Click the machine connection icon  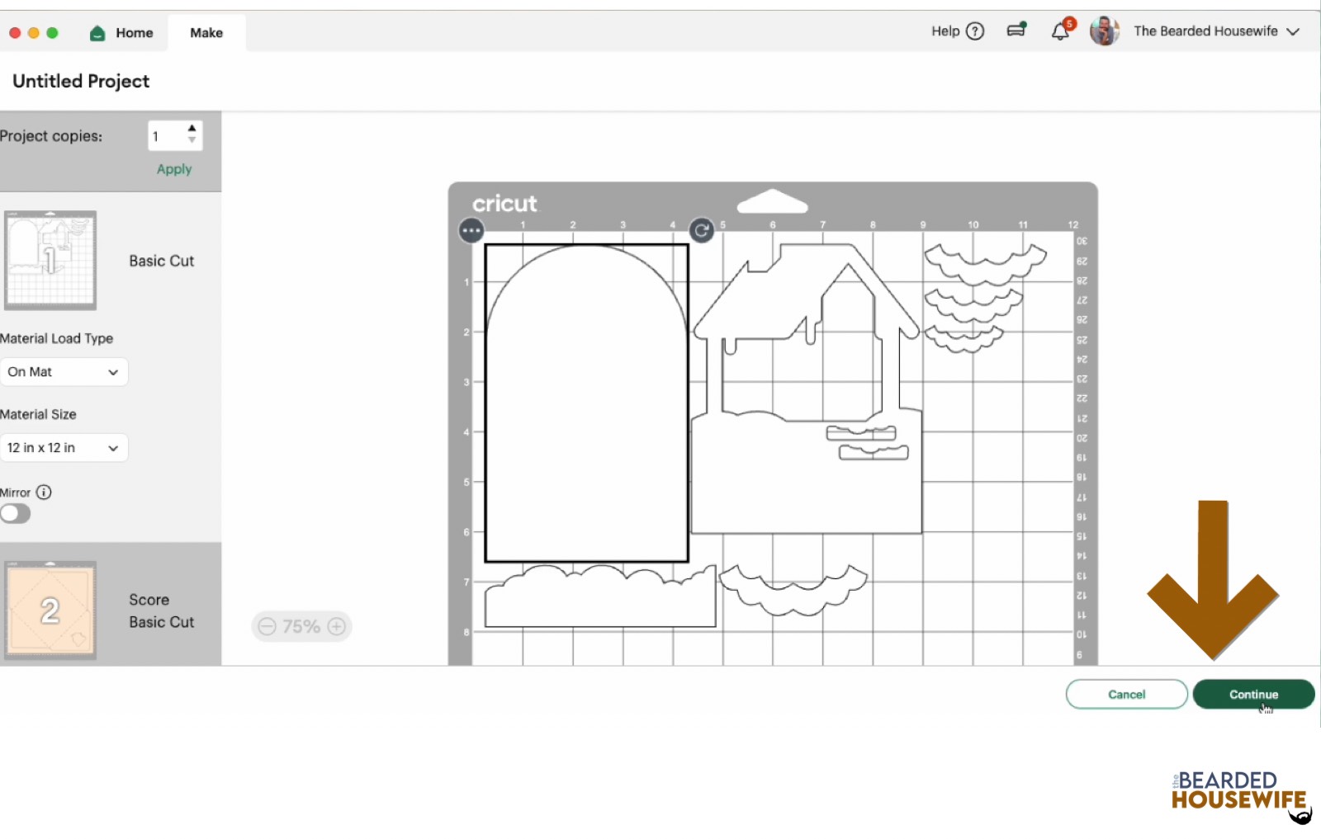pyautogui.click(x=1016, y=31)
